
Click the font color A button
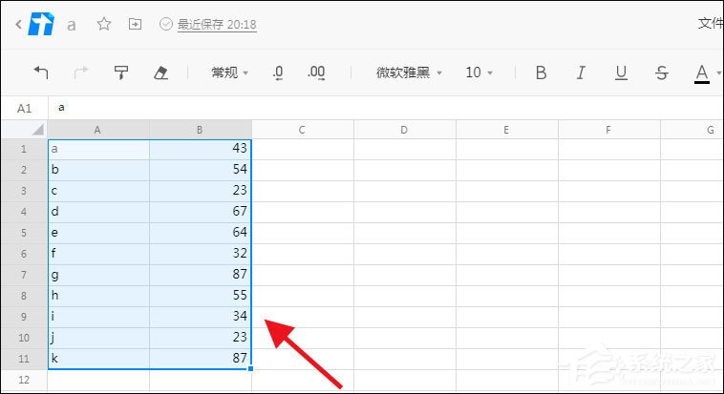pos(702,73)
